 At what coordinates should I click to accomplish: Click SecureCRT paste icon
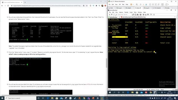click(135, 15)
